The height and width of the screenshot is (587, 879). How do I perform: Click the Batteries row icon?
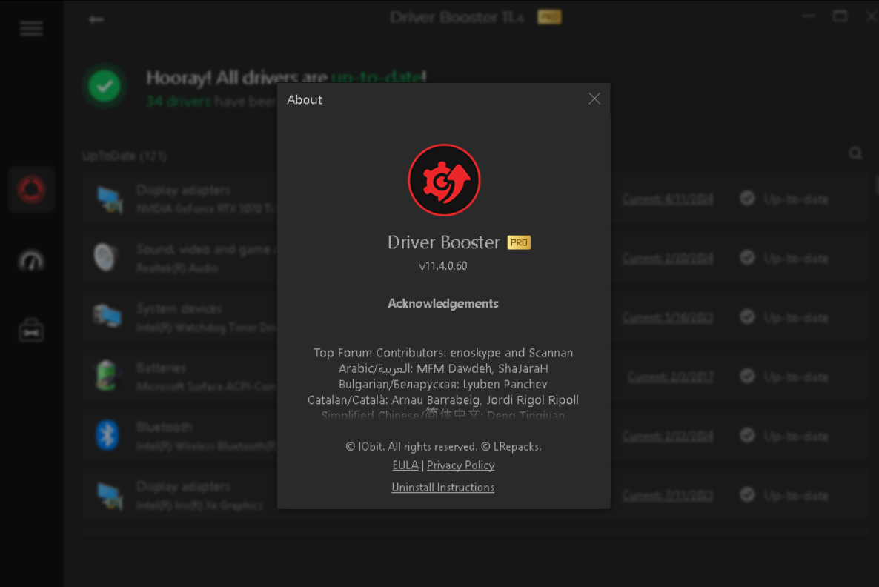coord(106,376)
